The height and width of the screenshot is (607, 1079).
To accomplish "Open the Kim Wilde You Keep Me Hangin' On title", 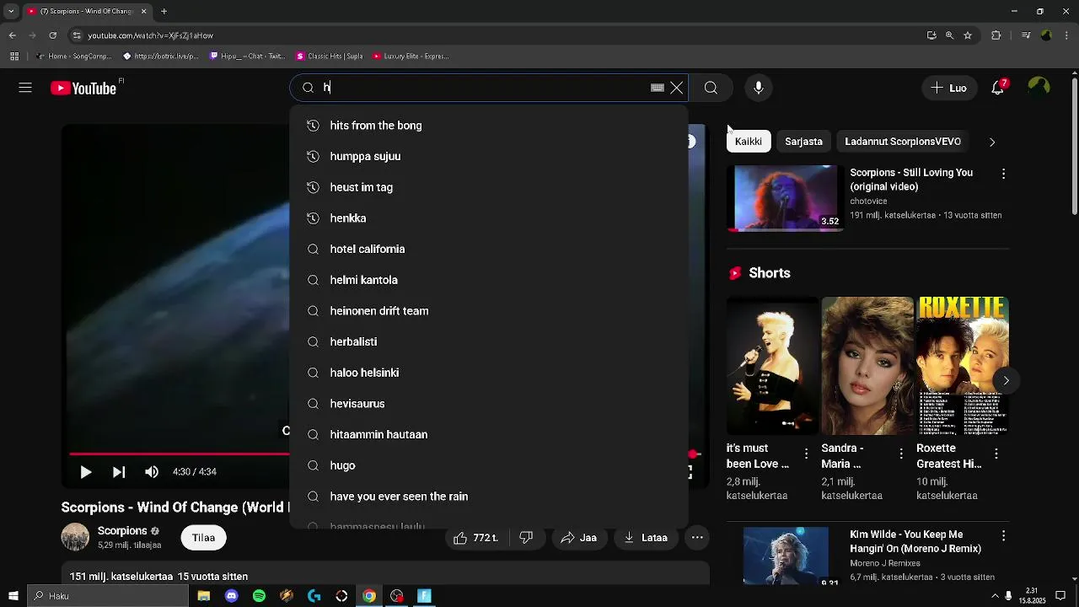I will (x=915, y=541).
